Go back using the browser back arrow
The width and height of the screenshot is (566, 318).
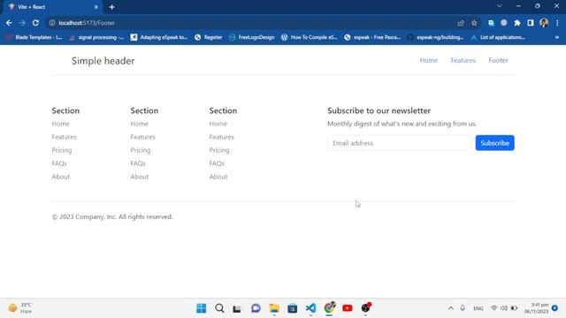tap(9, 23)
